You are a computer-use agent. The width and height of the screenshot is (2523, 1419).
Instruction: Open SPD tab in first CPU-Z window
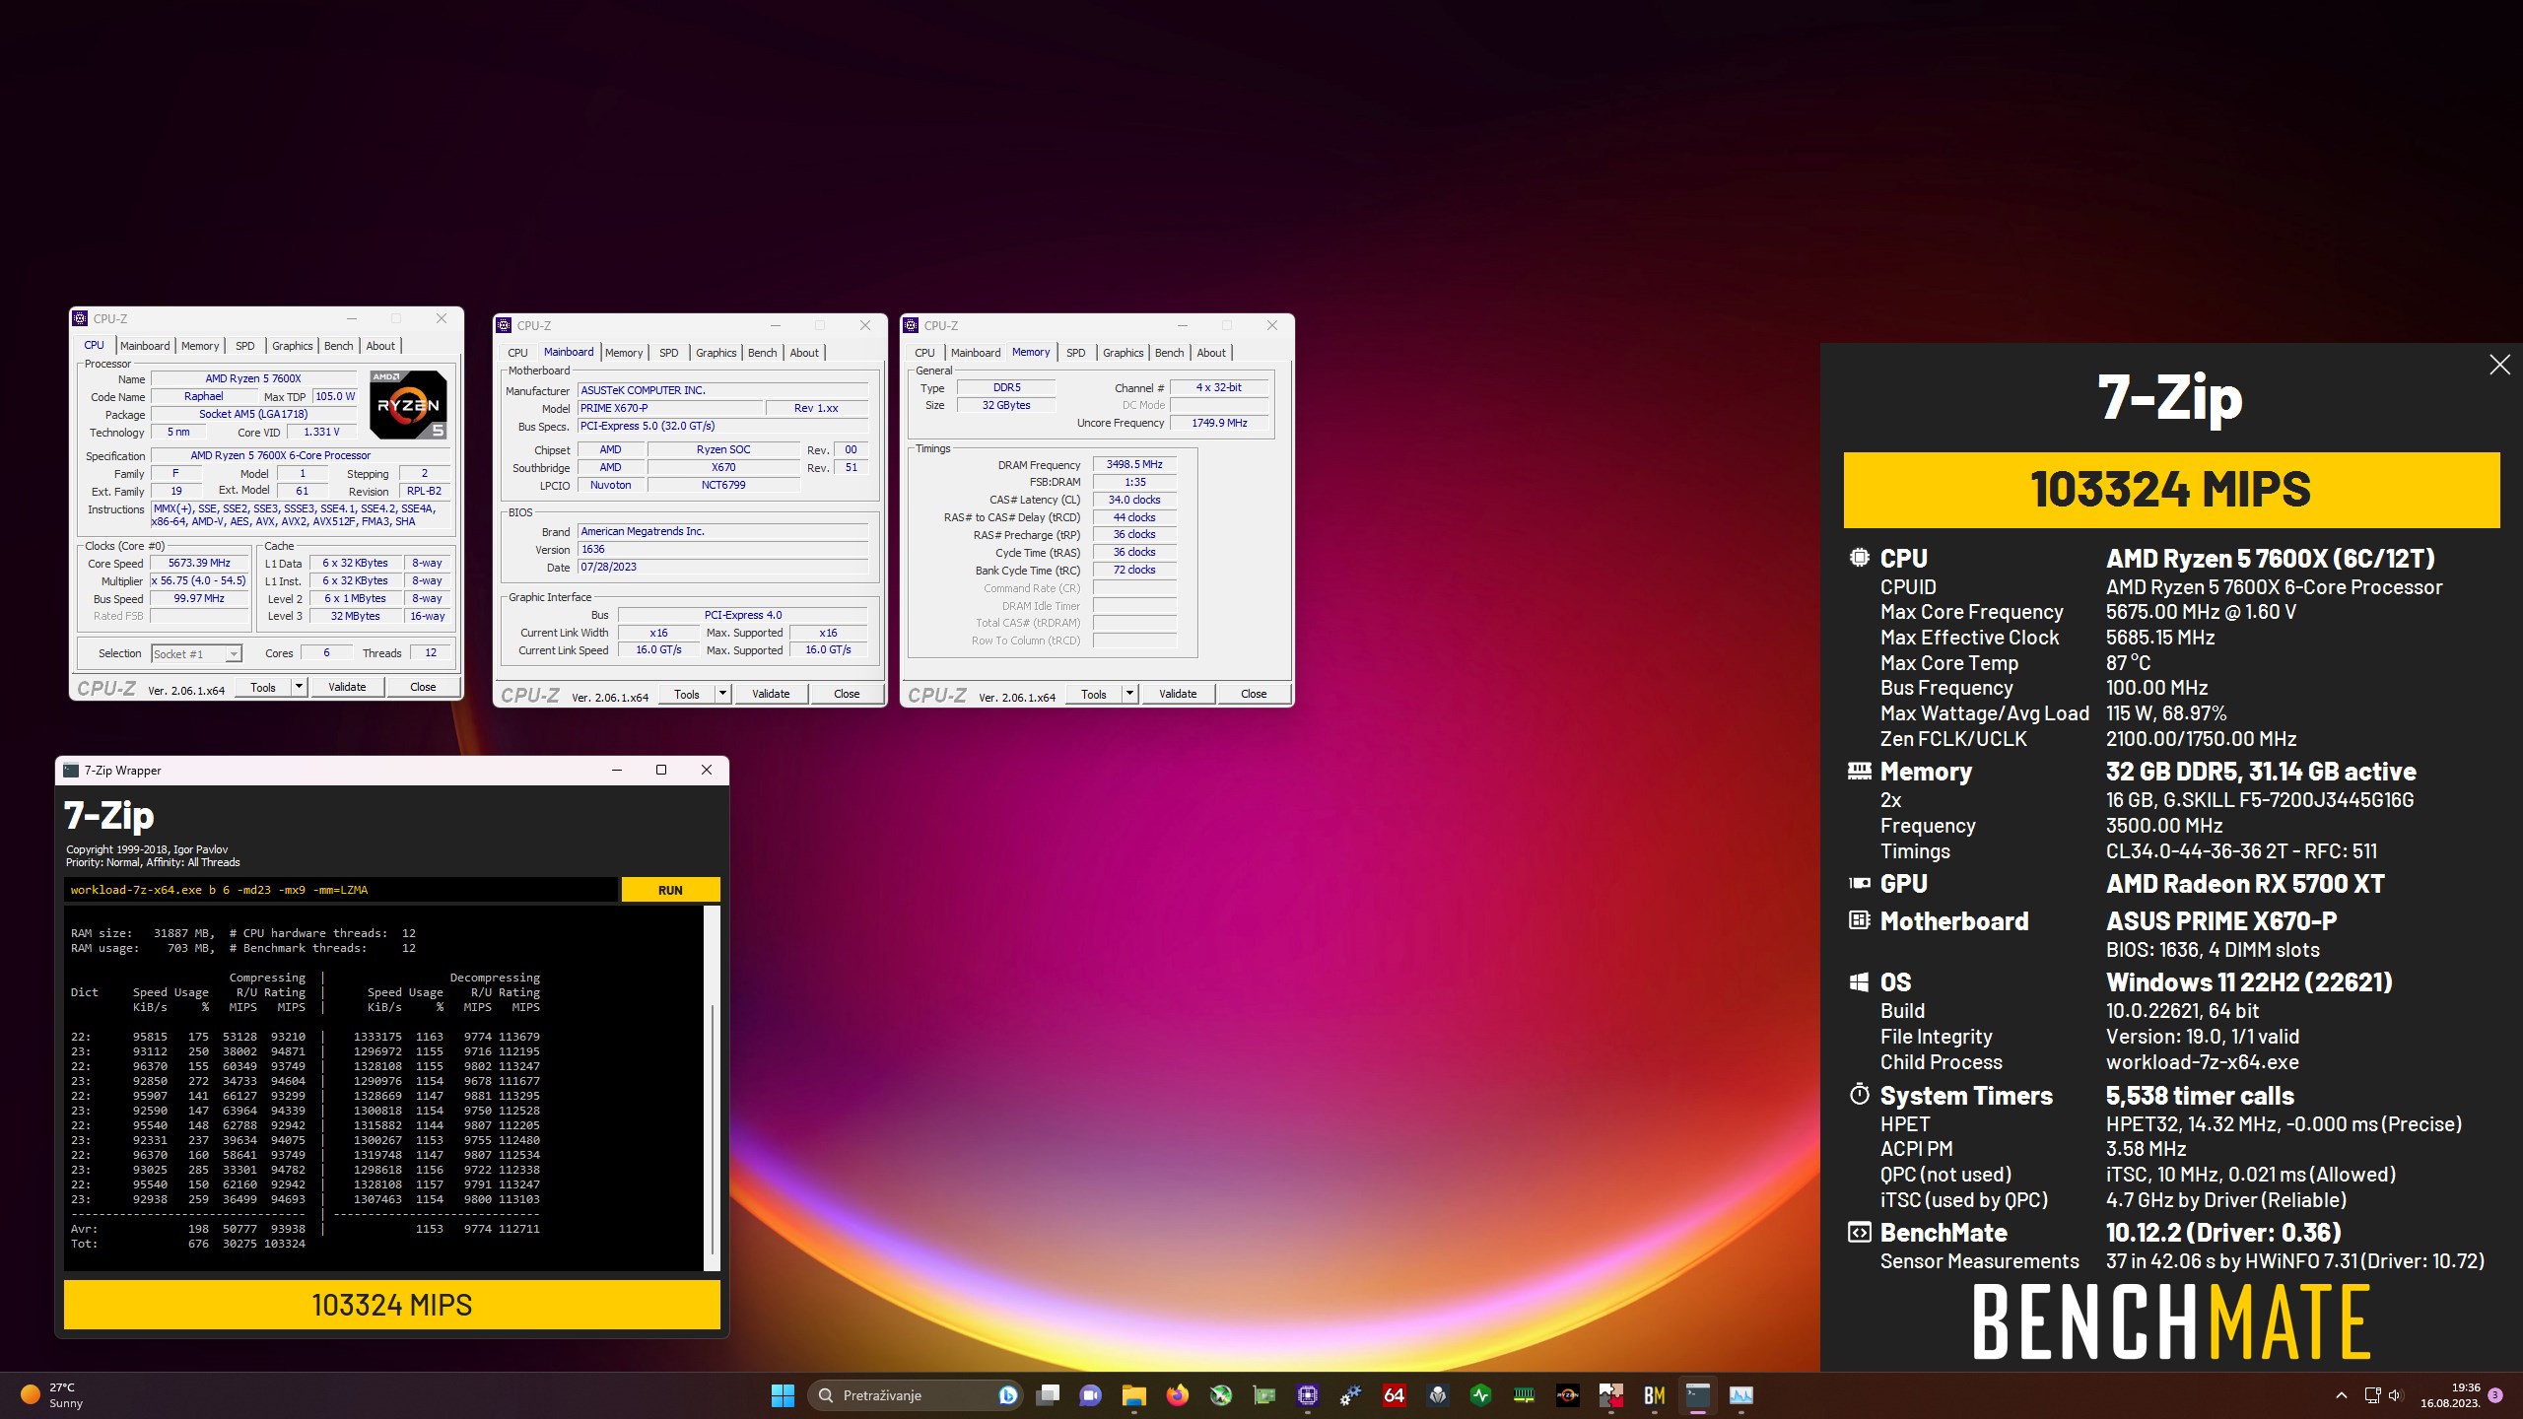coord(245,346)
